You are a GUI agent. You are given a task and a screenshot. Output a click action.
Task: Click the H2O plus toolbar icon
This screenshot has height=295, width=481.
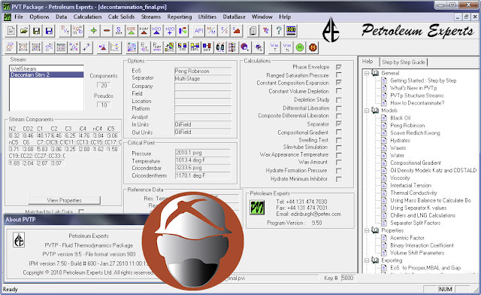click(170, 31)
